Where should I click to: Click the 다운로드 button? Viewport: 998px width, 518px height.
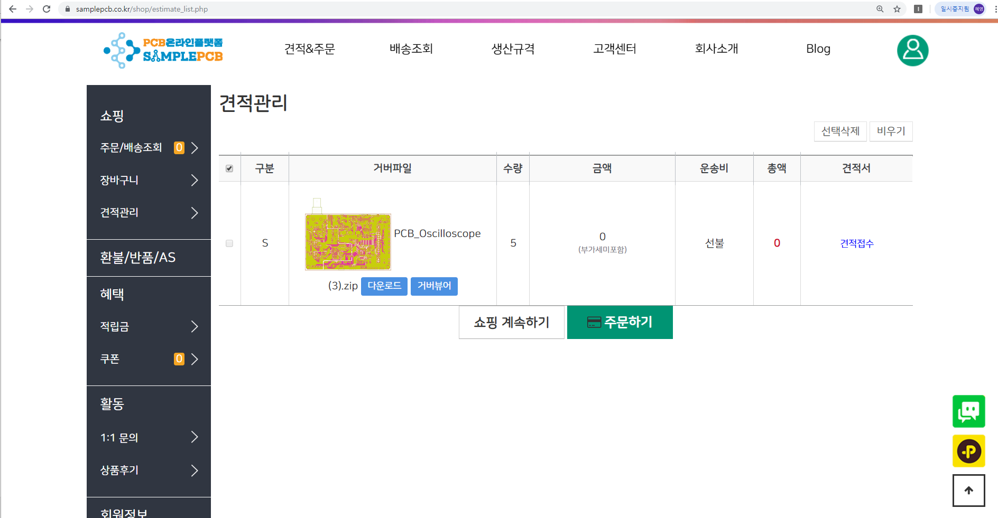click(x=384, y=286)
